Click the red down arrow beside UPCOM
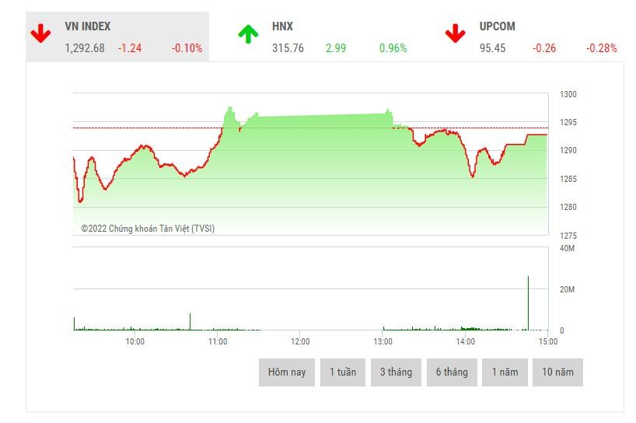The image size is (636, 423). [455, 33]
